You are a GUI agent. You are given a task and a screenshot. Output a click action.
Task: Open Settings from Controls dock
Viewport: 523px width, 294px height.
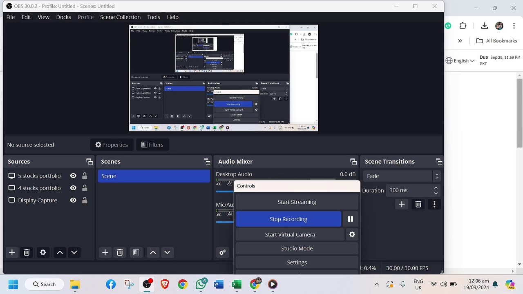pos(297,262)
